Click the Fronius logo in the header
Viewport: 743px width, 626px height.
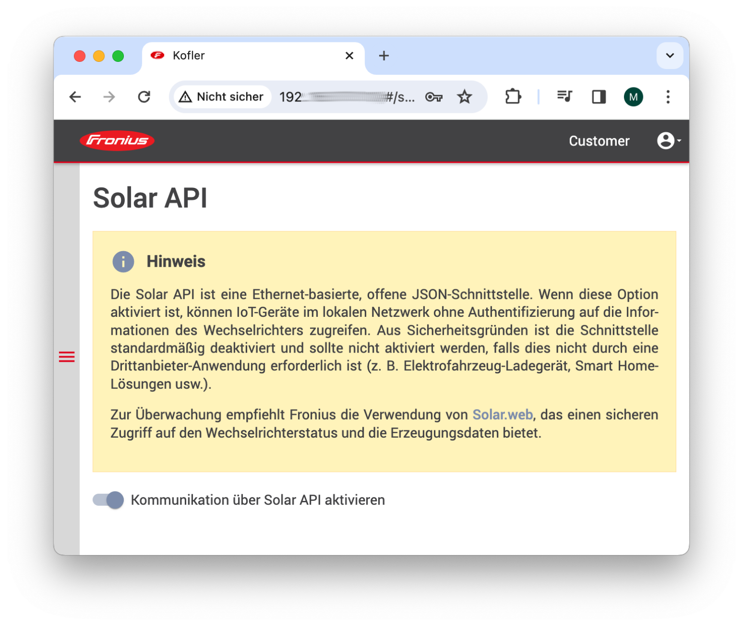[118, 141]
